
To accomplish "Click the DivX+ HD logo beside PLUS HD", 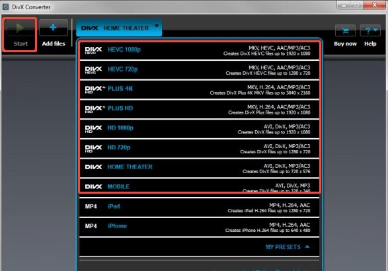I will coord(95,109).
